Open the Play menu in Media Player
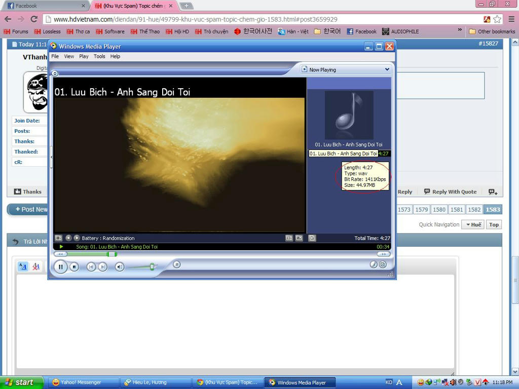The width and height of the screenshot is (519, 389). 84,56
